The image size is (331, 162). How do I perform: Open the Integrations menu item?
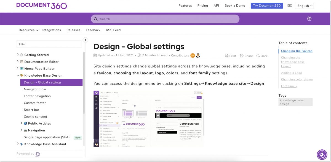[52, 30]
